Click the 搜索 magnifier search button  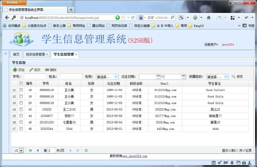234,77
